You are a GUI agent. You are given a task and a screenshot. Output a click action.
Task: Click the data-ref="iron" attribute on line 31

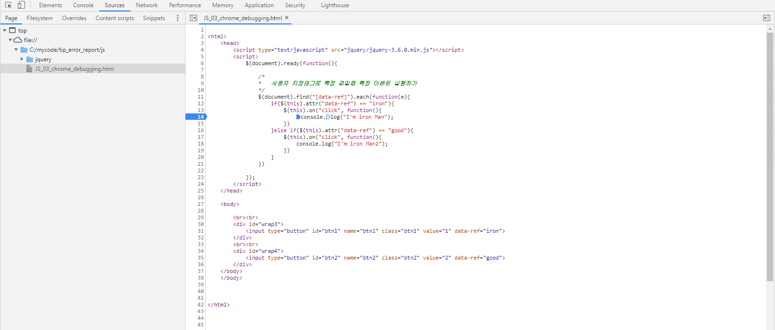[x=478, y=231]
